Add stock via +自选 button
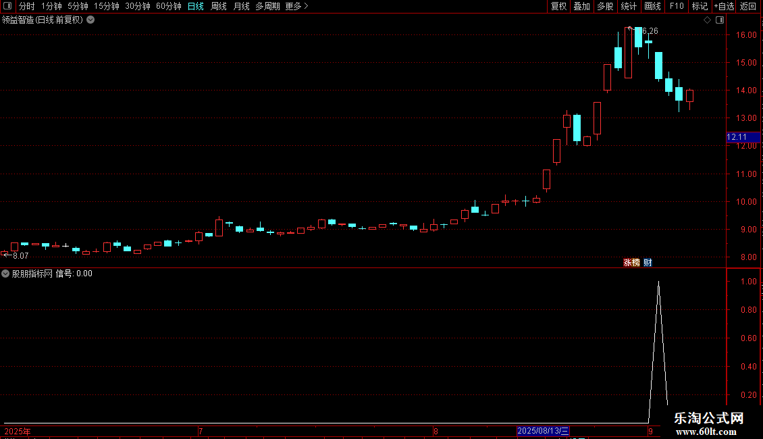 [724, 6]
